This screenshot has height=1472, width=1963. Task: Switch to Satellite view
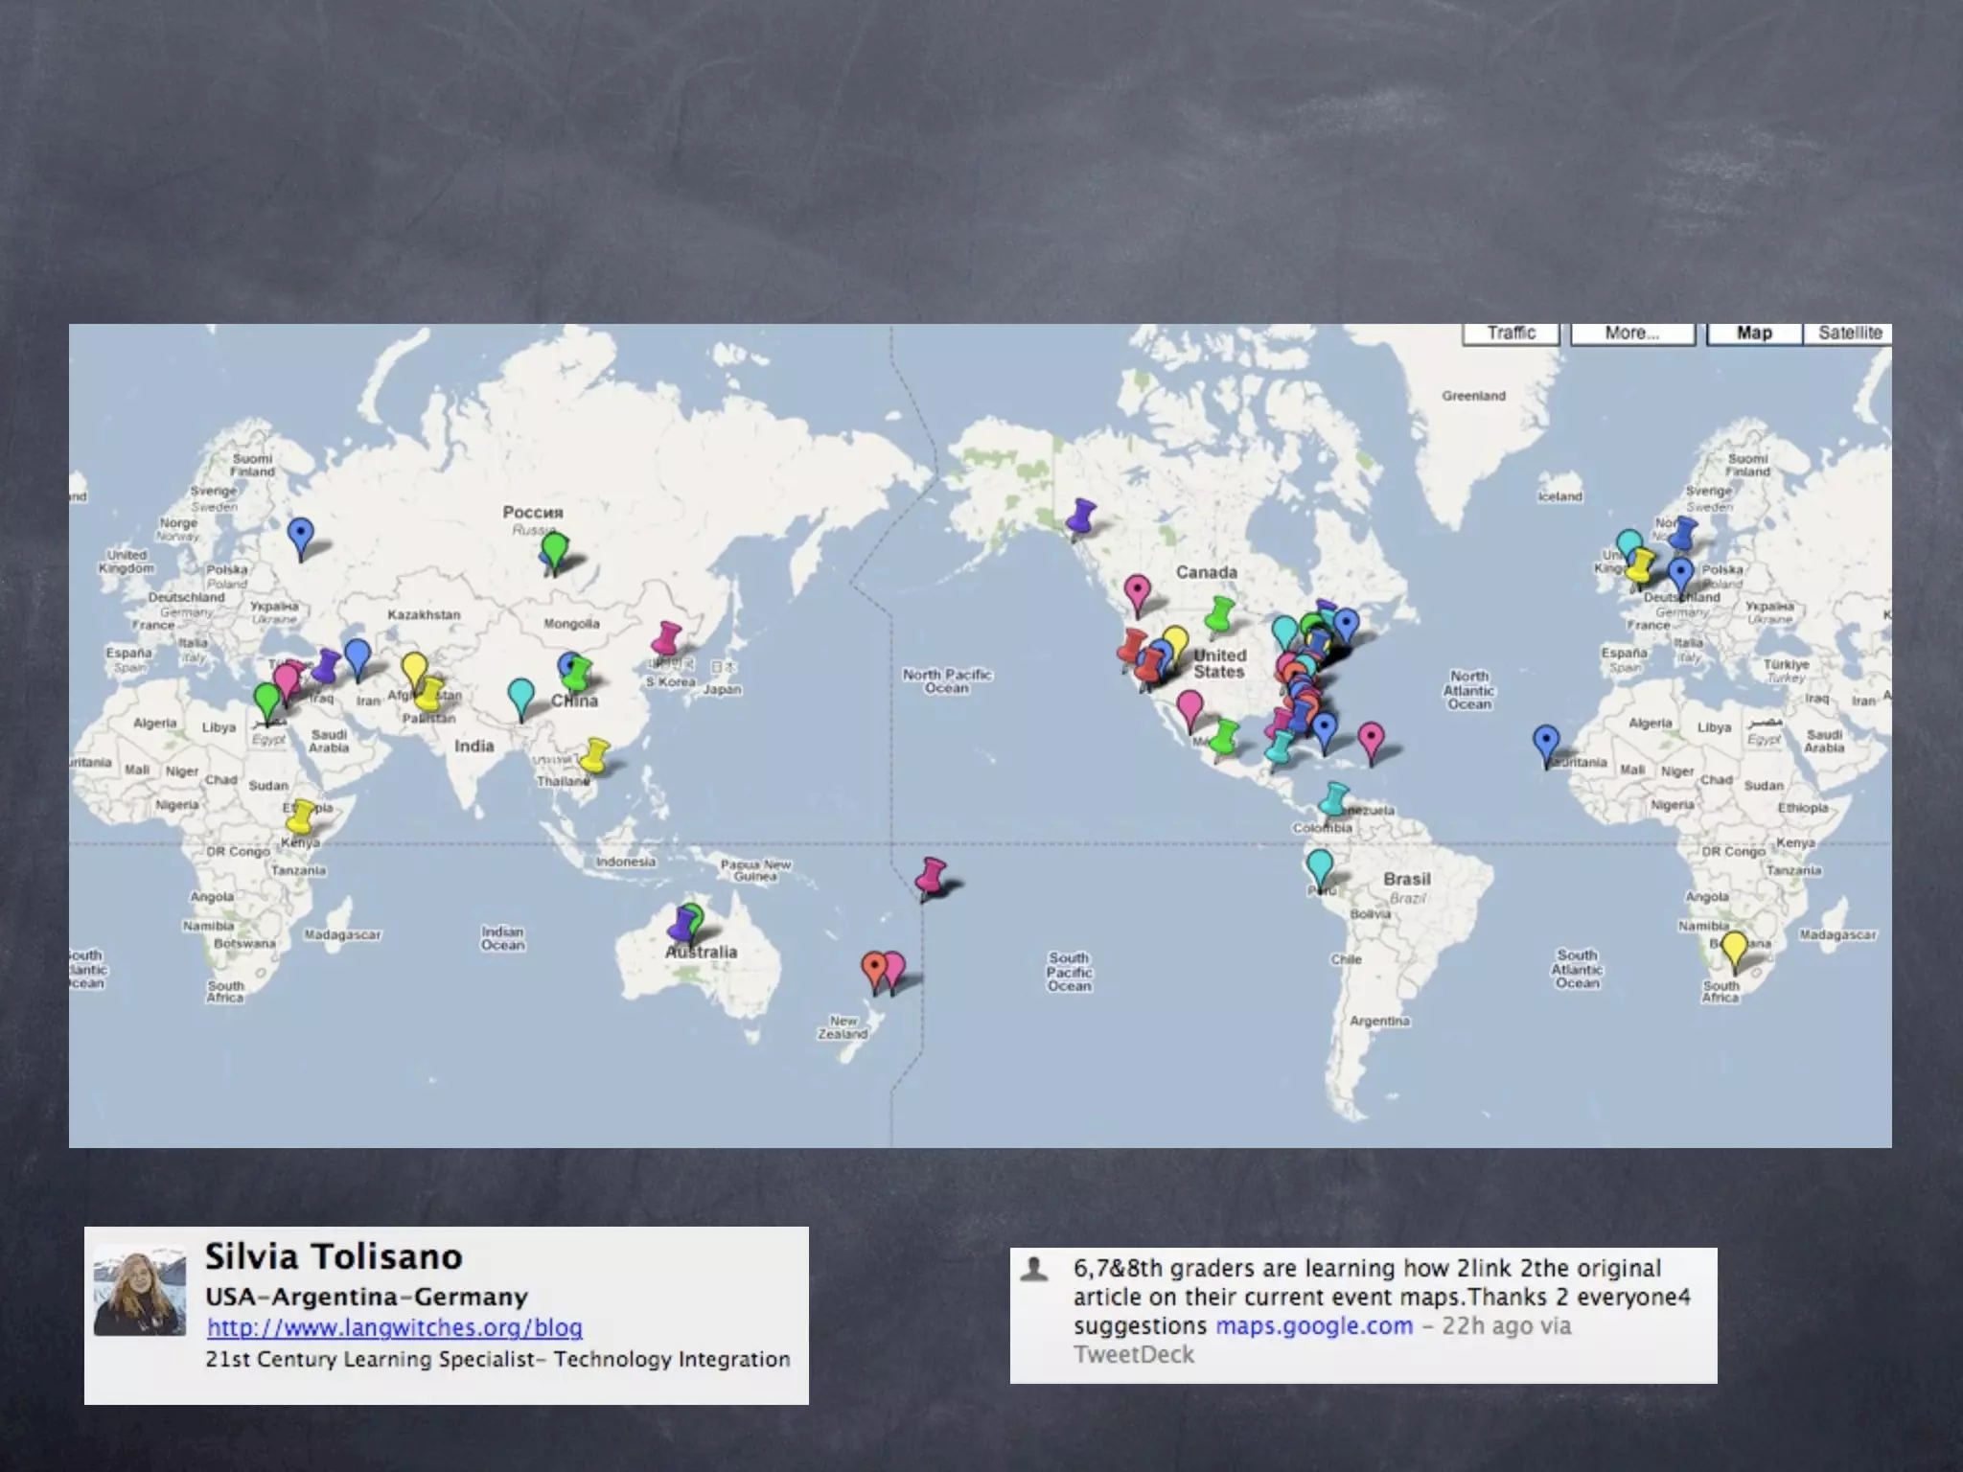tap(1849, 333)
